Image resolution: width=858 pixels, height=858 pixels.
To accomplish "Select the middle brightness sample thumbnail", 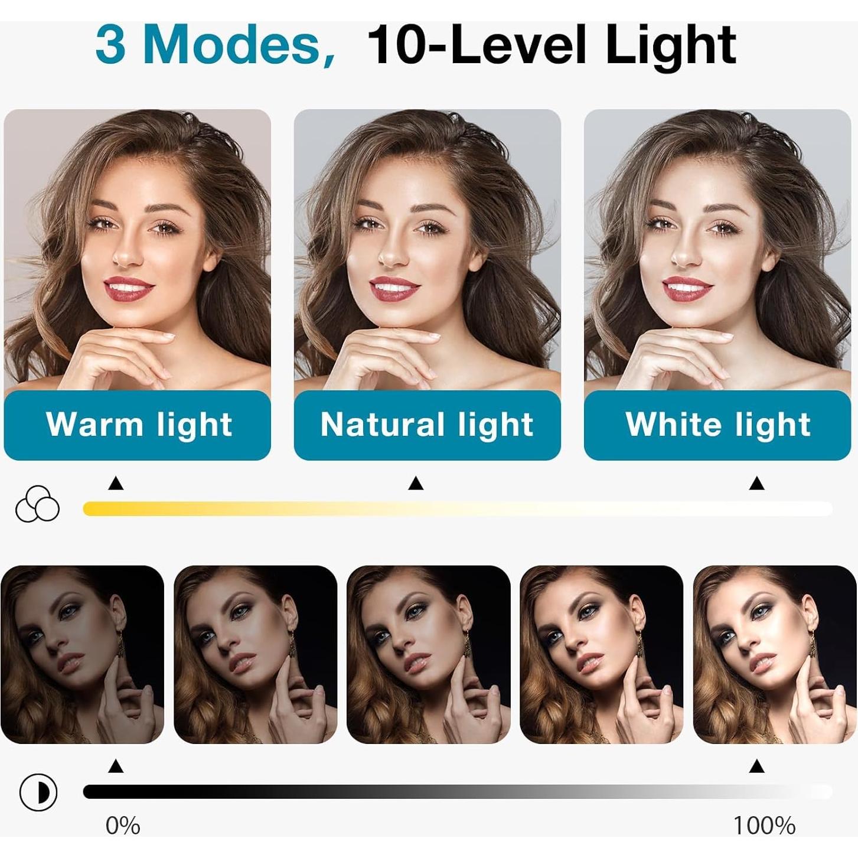I will click(x=428, y=654).
